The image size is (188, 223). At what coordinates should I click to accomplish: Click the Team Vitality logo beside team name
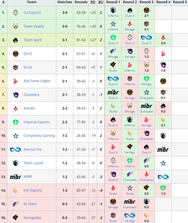16,26
